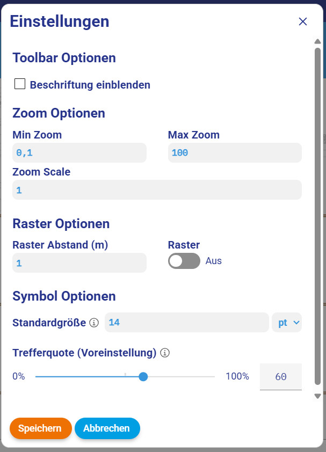Click the vertical scrollbar thumb
The width and height of the screenshot is (326, 452).
coord(317,215)
